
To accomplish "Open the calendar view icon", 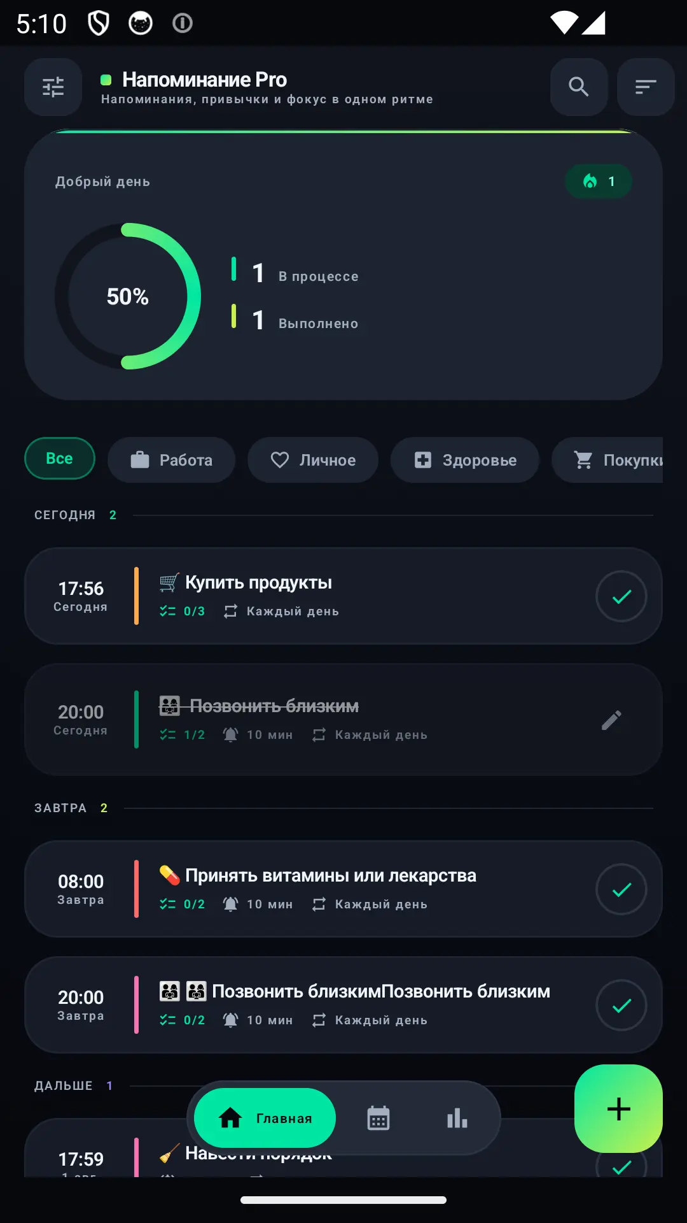I will pos(378,1118).
